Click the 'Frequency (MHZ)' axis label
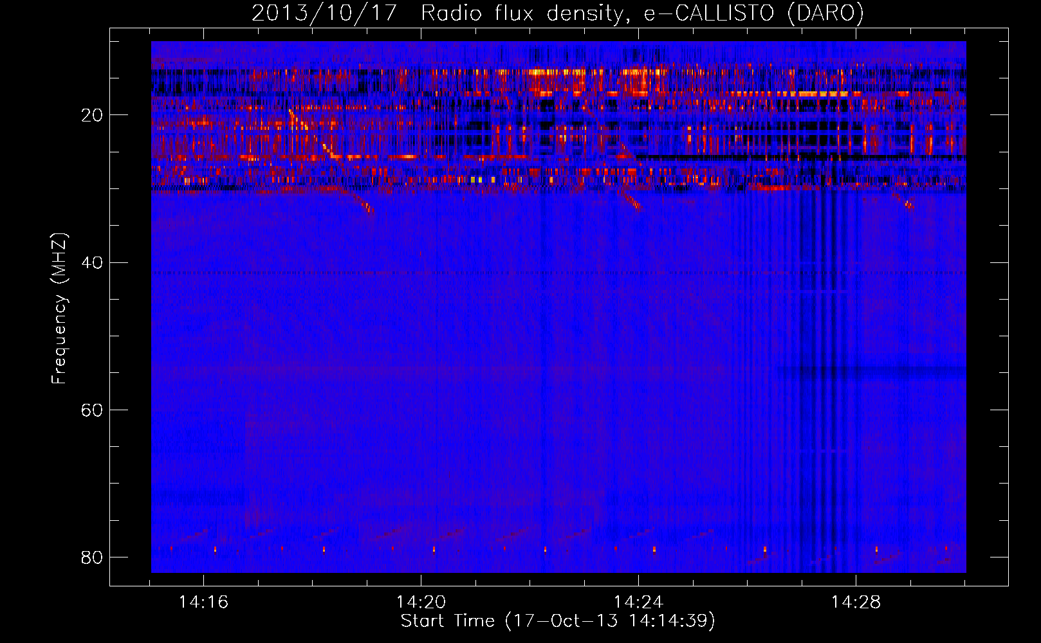This screenshot has height=643, width=1041. tap(59, 308)
